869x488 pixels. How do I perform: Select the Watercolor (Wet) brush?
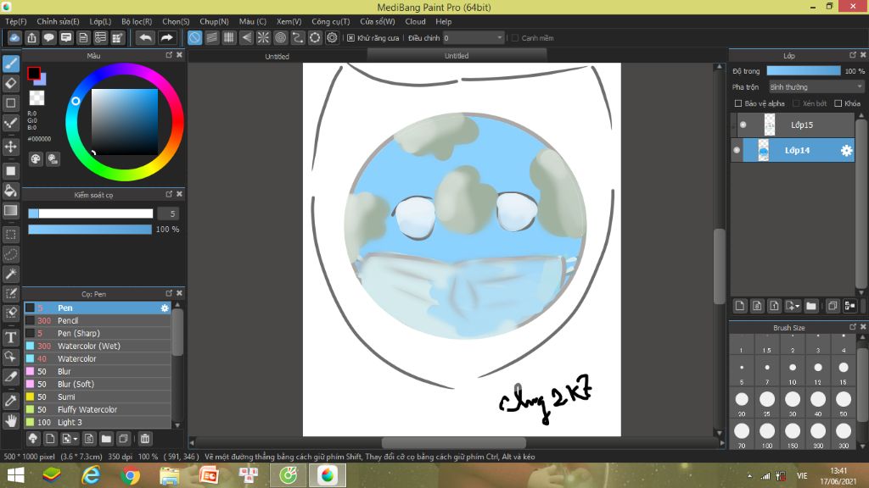click(98, 347)
